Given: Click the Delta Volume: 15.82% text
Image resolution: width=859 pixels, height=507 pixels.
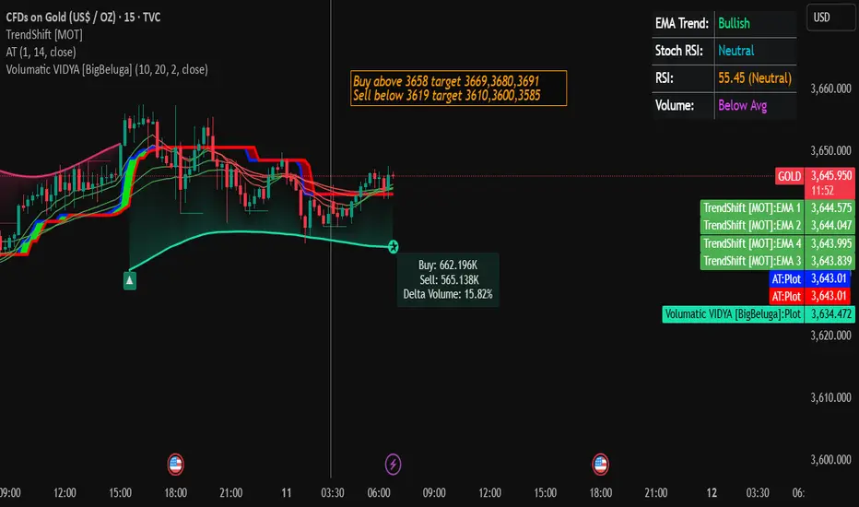Looking at the screenshot, I should pyautogui.click(x=448, y=294).
